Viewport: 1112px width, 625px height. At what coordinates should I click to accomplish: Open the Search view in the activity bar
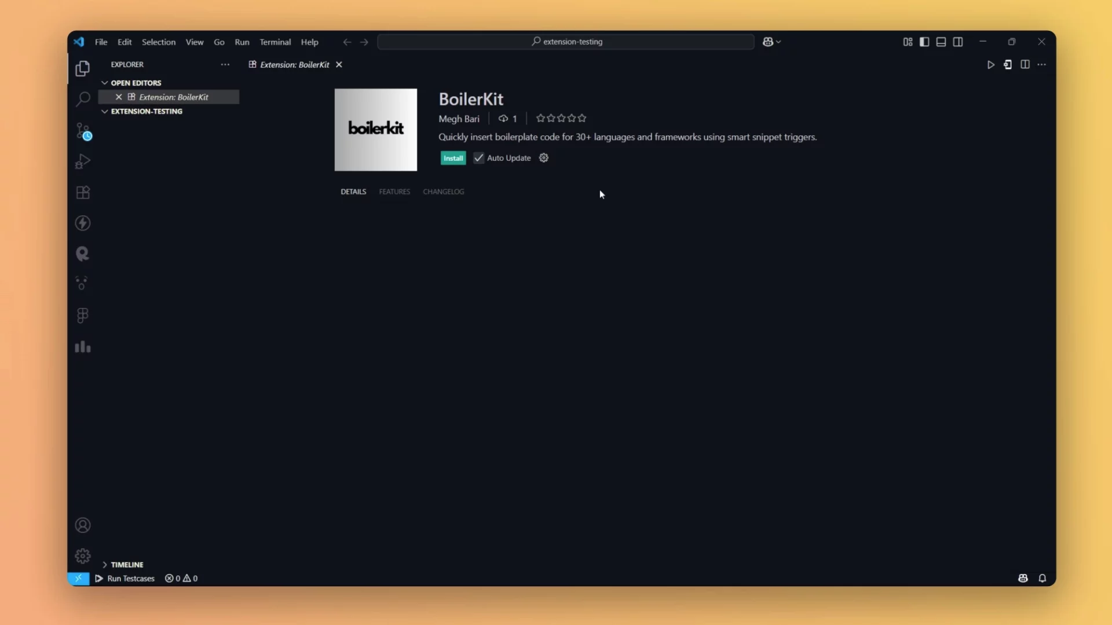click(x=83, y=99)
